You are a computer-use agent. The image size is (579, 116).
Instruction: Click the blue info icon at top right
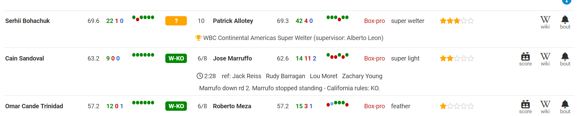[567, 1]
